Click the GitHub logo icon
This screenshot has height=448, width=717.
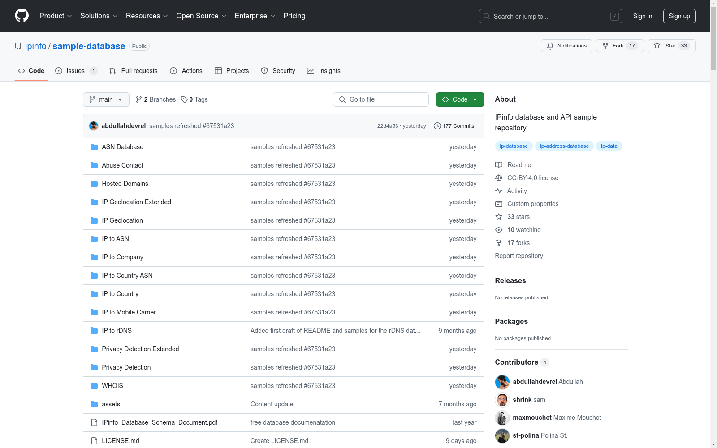[22, 16]
